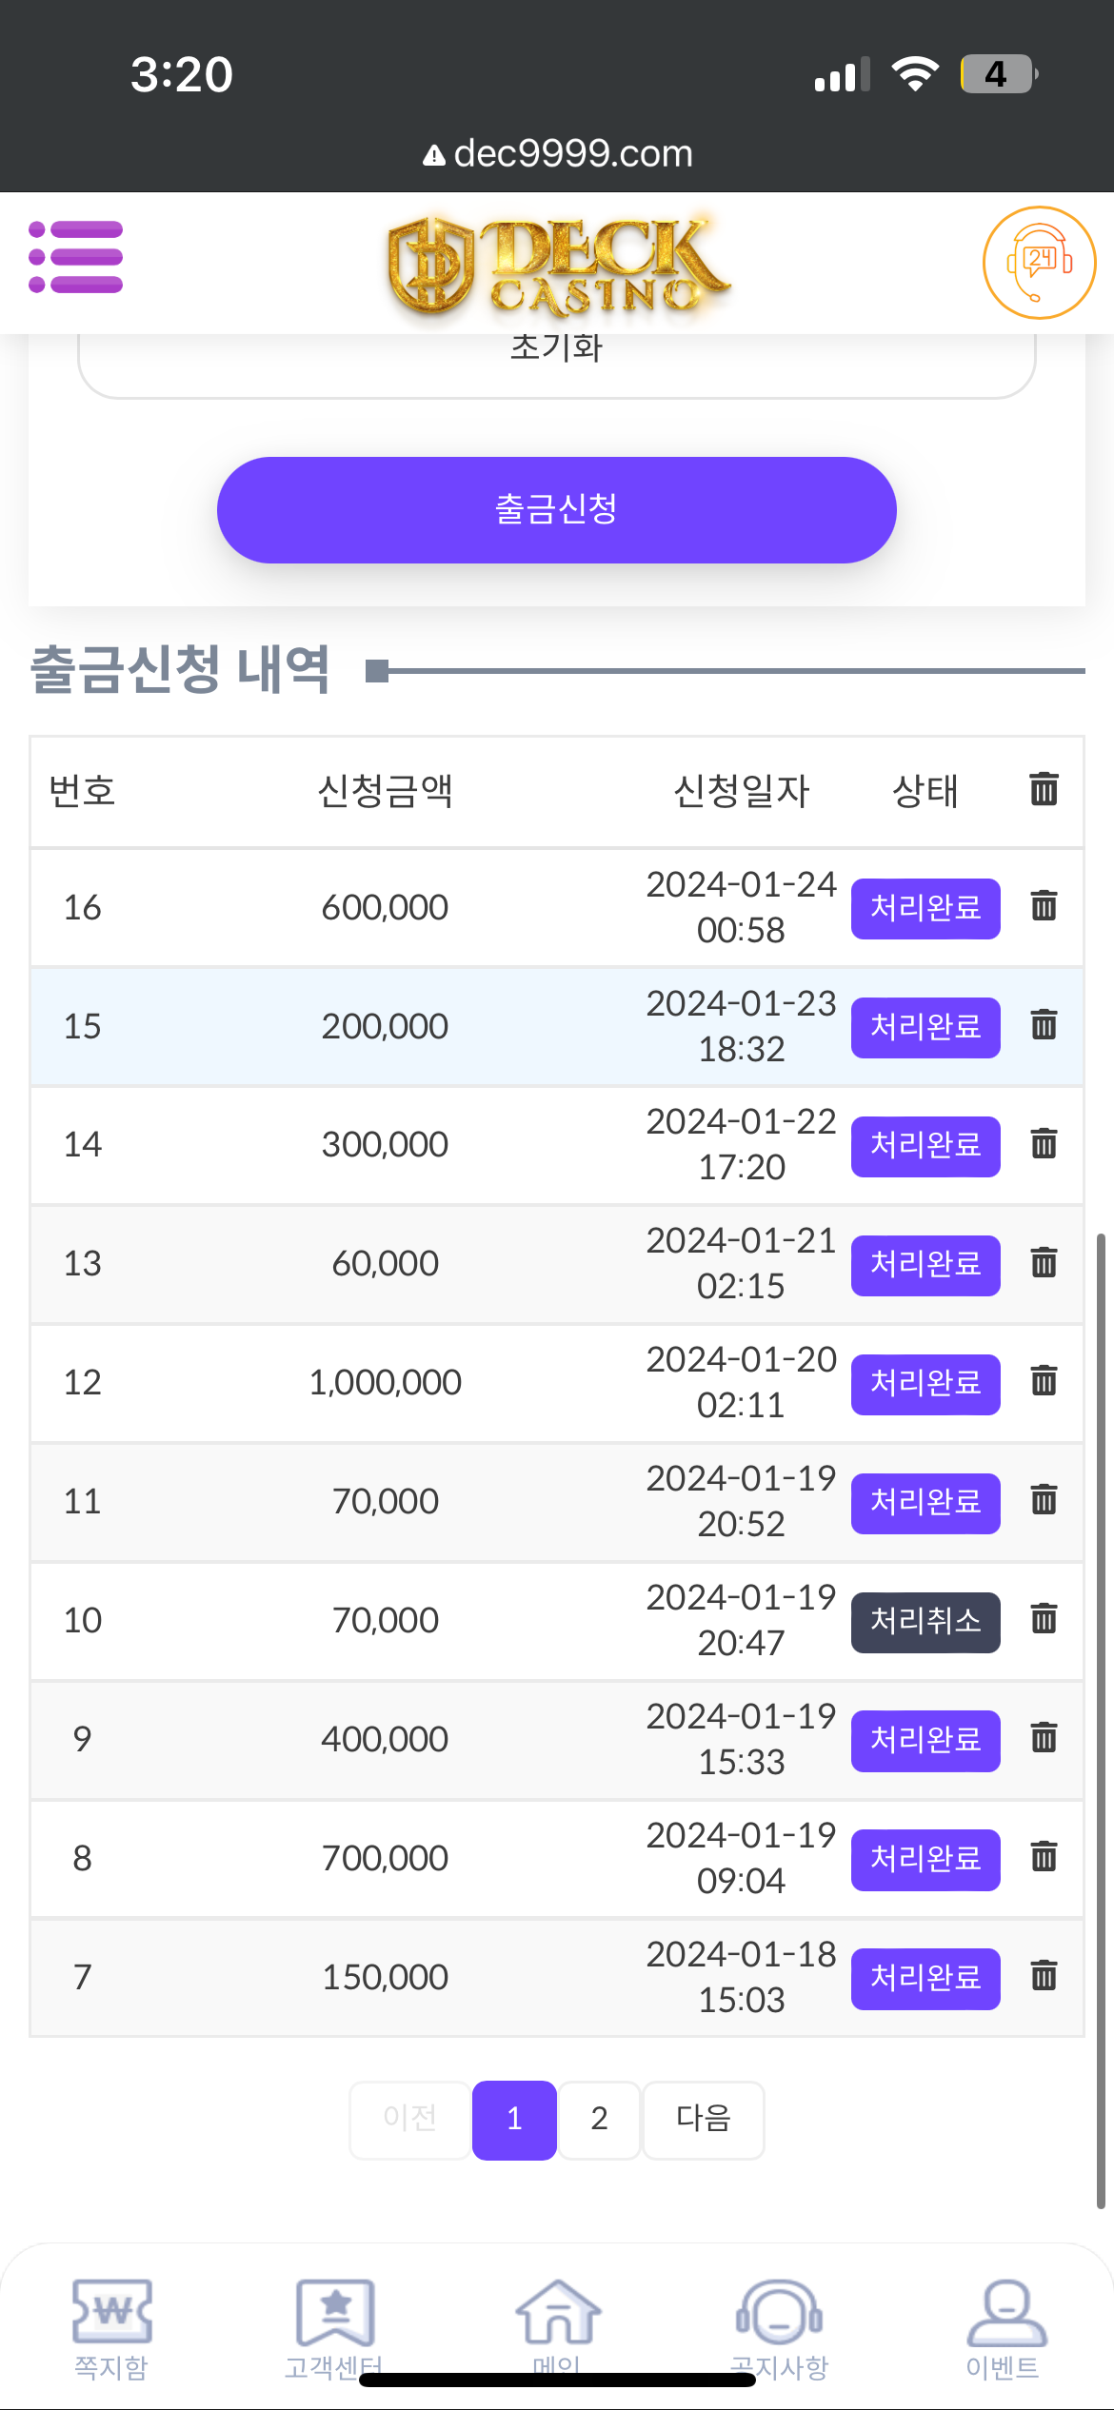The image size is (1114, 2410).
Task: Tap the dec9999.com address bar
Action: (x=557, y=153)
